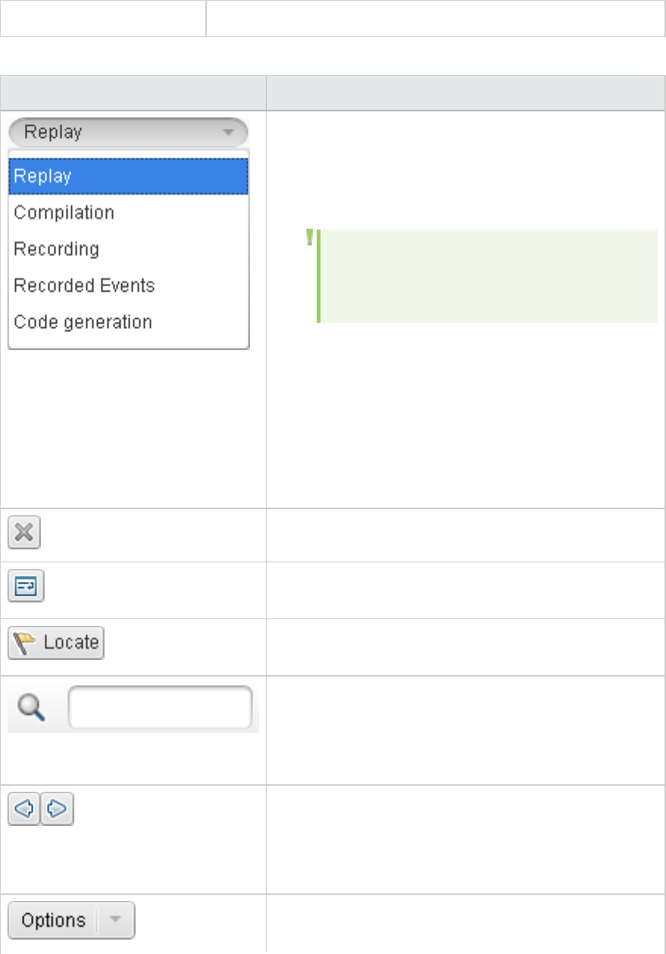
Task: Focus the search text field
Action: coord(160,708)
